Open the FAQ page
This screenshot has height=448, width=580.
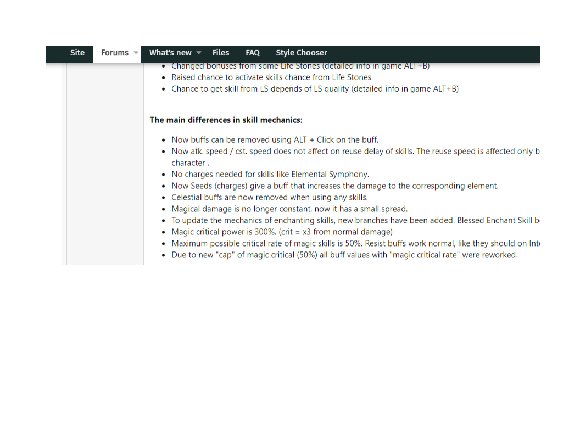(253, 53)
